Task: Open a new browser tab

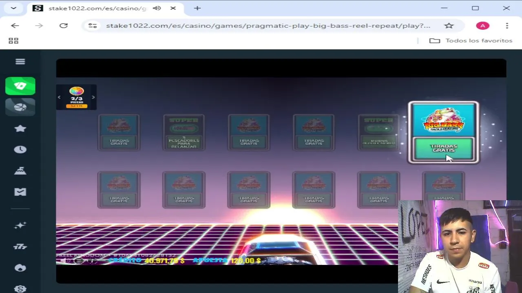Action: (x=197, y=8)
